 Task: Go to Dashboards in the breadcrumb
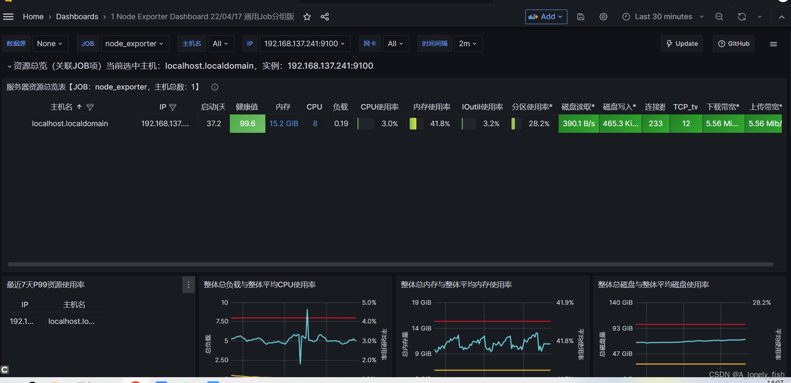pos(77,17)
